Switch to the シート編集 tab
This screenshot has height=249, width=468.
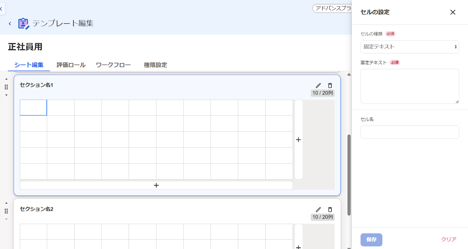(29, 65)
